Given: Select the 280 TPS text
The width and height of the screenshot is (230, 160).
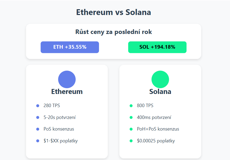Looking at the screenshot, I should click(52, 106).
